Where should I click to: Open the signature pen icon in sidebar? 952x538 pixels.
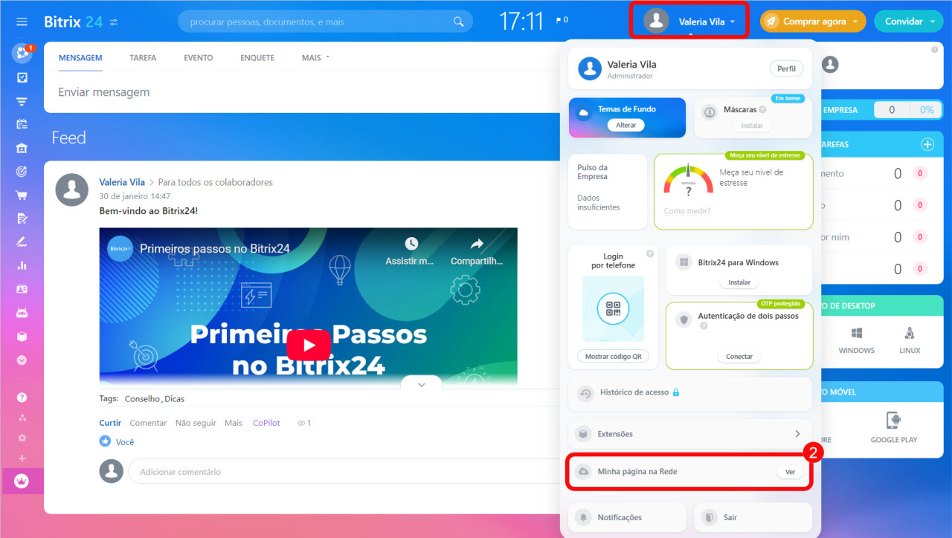tap(22, 242)
